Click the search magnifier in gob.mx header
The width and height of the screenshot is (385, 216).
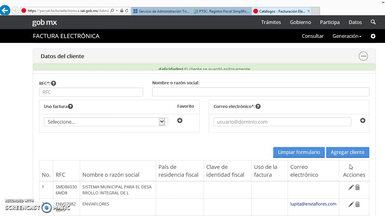(x=373, y=22)
